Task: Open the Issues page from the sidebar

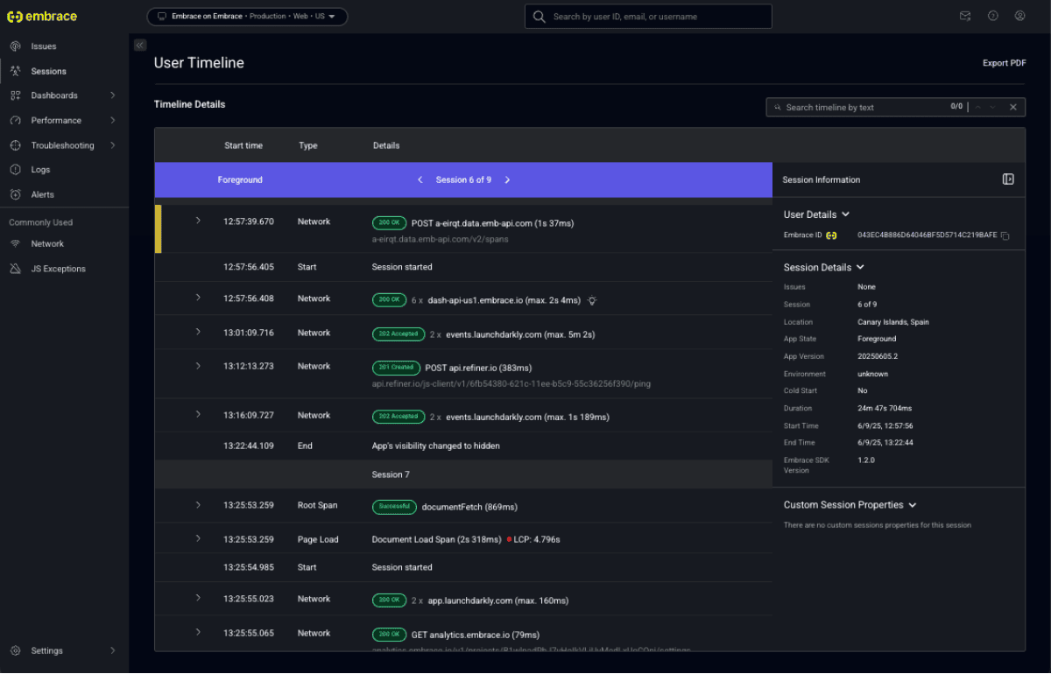Action: click(43, 46)
